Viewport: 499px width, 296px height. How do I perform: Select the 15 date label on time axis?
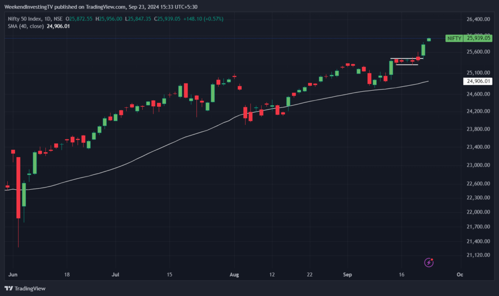pyautogui.click(x=169, y=275)
